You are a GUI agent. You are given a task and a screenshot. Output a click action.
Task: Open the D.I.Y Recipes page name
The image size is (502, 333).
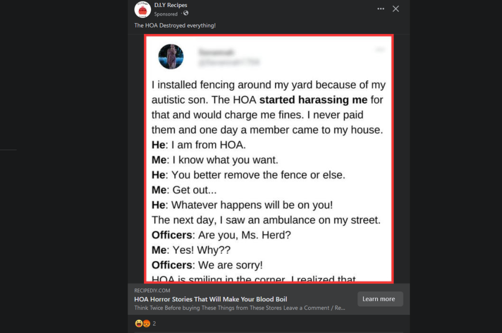[x=171, y=5]
